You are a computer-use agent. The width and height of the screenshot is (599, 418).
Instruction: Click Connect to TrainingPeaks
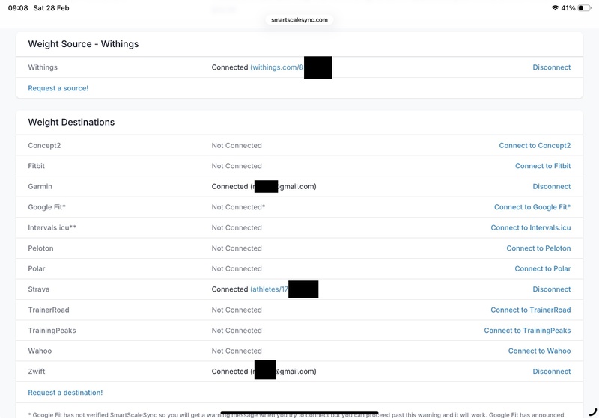(x=527, y=331)
